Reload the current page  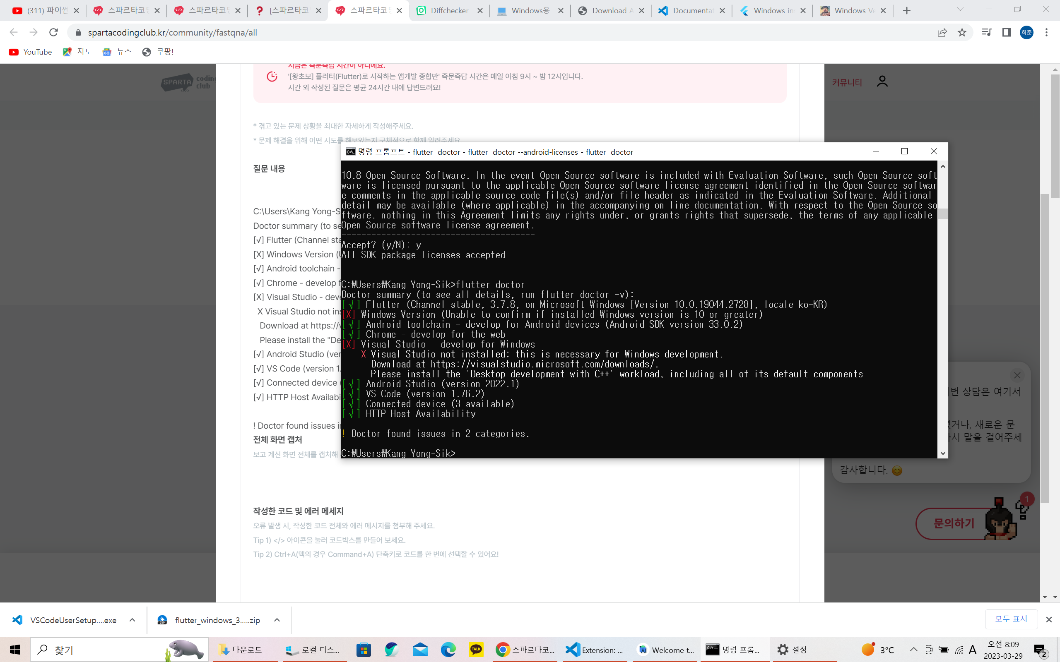53,32
